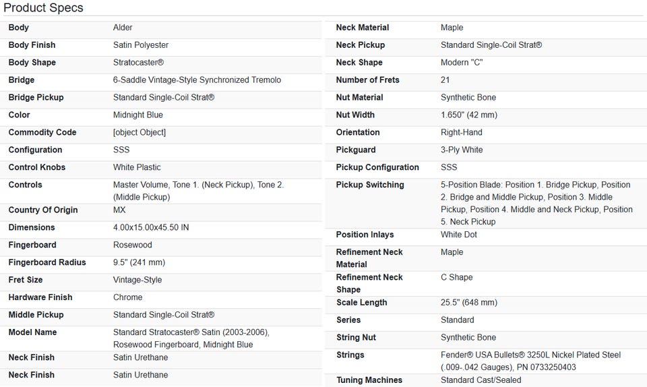
Task: Click the Product Specs heading
Action: (x=44, y=8)
